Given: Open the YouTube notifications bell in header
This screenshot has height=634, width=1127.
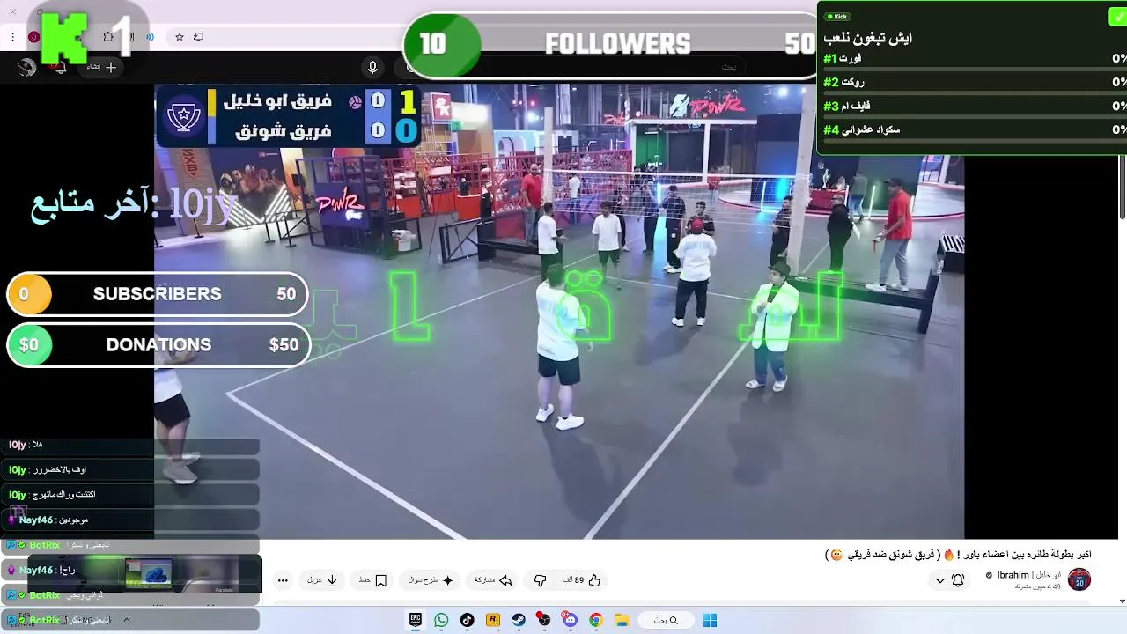Looking at the screenshot, I should click(60, 67).
